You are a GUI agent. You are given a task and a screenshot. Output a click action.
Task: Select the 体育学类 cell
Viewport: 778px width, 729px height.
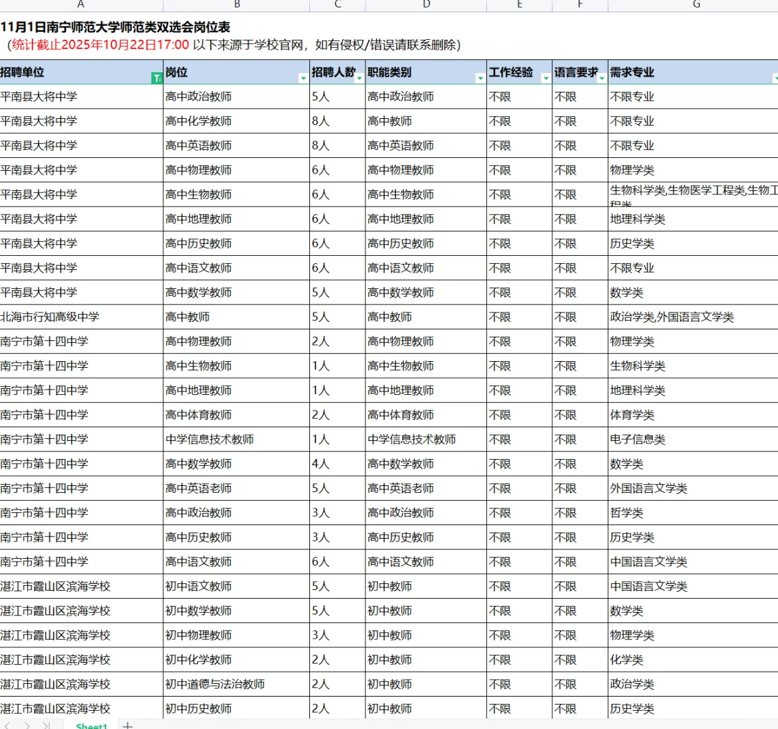point(693,415)
